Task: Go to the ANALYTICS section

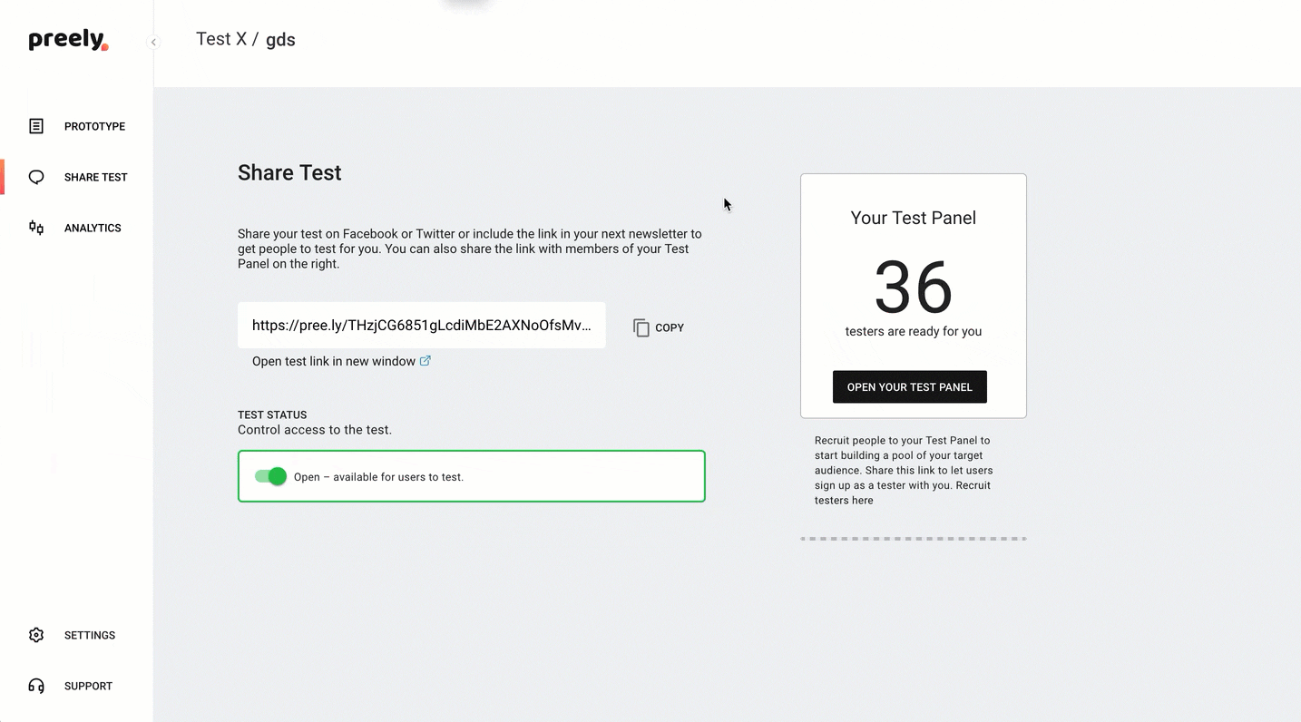Action: pos(93,228)
